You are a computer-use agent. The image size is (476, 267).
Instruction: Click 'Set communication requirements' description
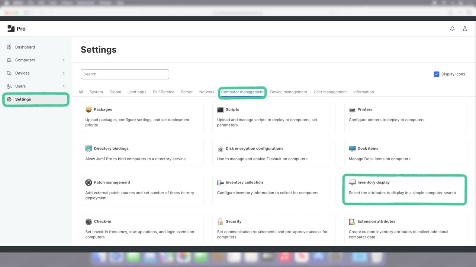point(272,234)
